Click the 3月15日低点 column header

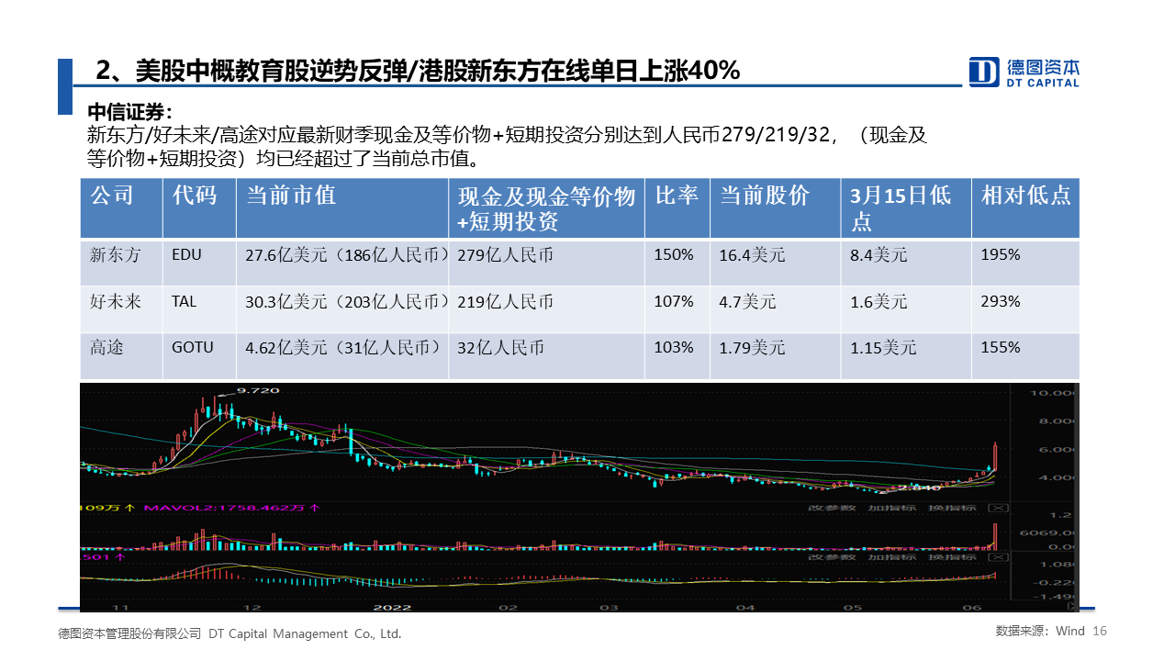[x=906, y=207]
